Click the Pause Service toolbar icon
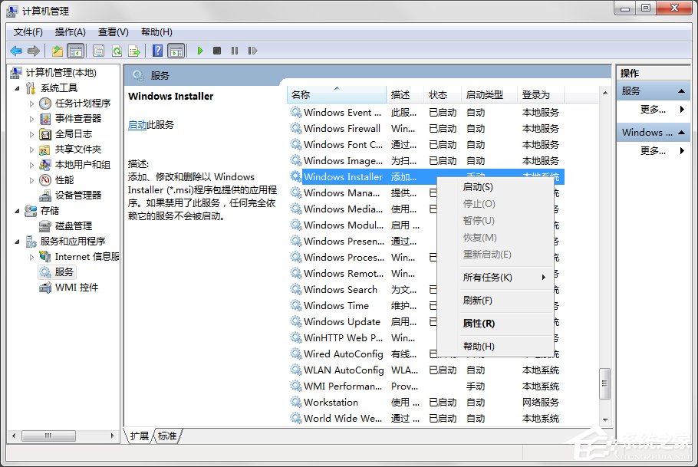Screen dimensions: 698x467 click(x=236, y=51)
